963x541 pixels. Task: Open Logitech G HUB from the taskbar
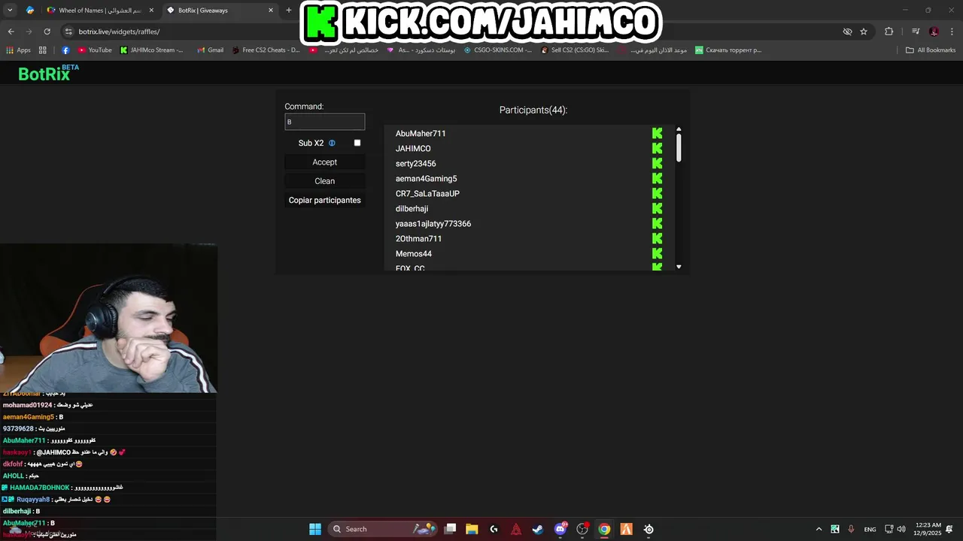[x=494, y=529]
